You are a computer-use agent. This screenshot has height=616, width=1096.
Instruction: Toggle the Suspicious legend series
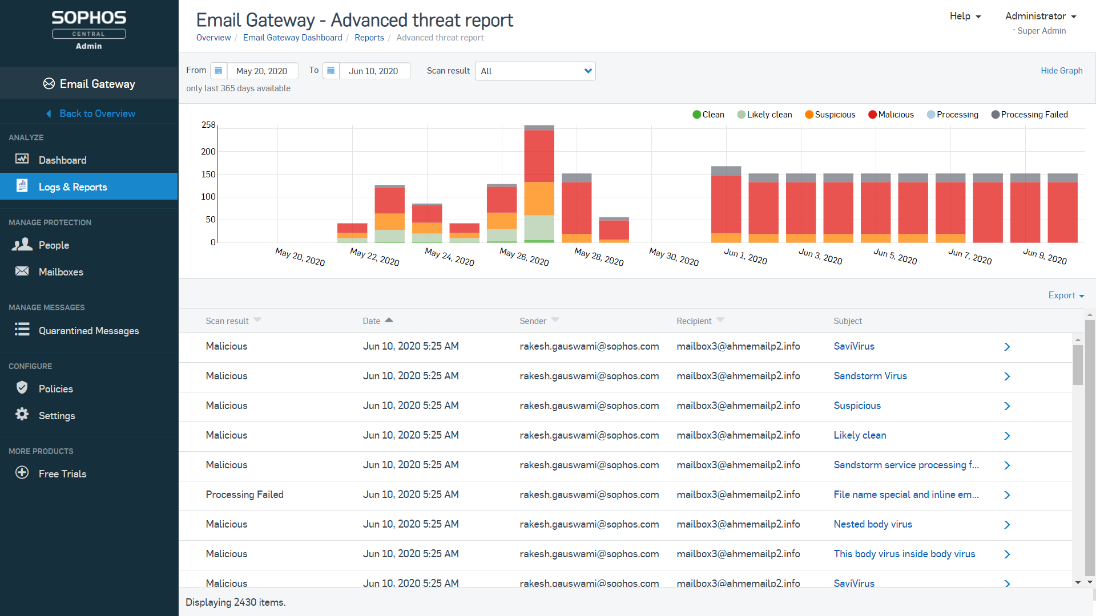829,115
